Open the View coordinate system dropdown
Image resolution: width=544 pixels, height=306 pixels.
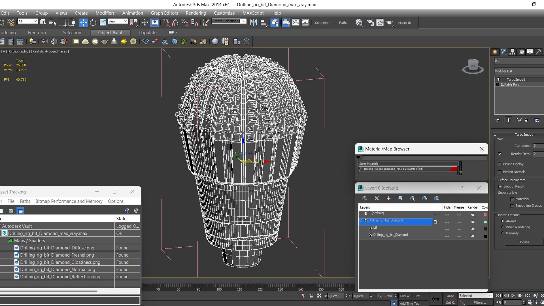click(118, 21)
